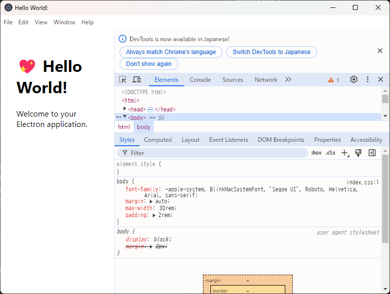Click the Styles pane scrollbar up arrow
This screenshot has width=390, height=294.
(385, 151)
